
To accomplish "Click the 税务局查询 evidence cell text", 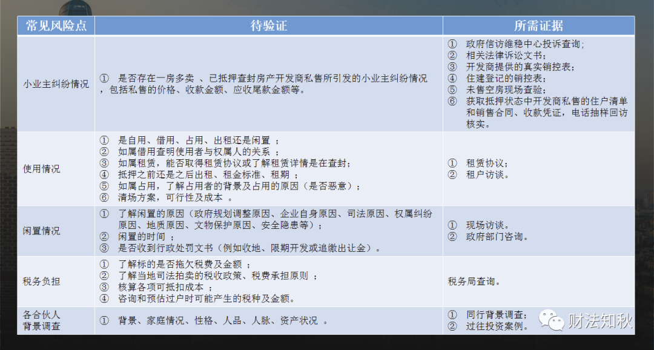I will [474, 281].
